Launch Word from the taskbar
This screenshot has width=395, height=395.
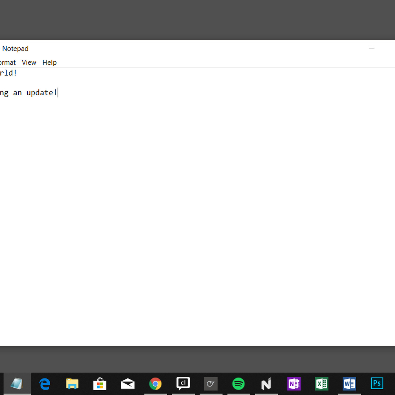point(349,384)
